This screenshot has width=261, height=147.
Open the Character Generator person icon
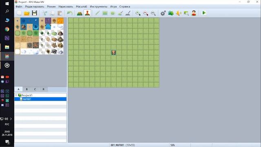tap(194, 13)
